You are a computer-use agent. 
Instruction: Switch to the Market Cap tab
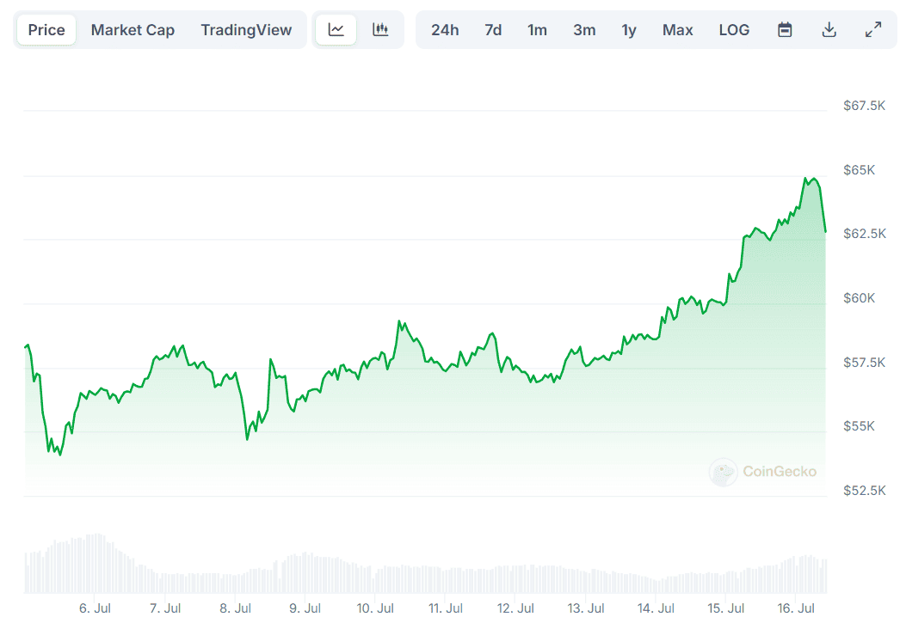click(133, 30)
